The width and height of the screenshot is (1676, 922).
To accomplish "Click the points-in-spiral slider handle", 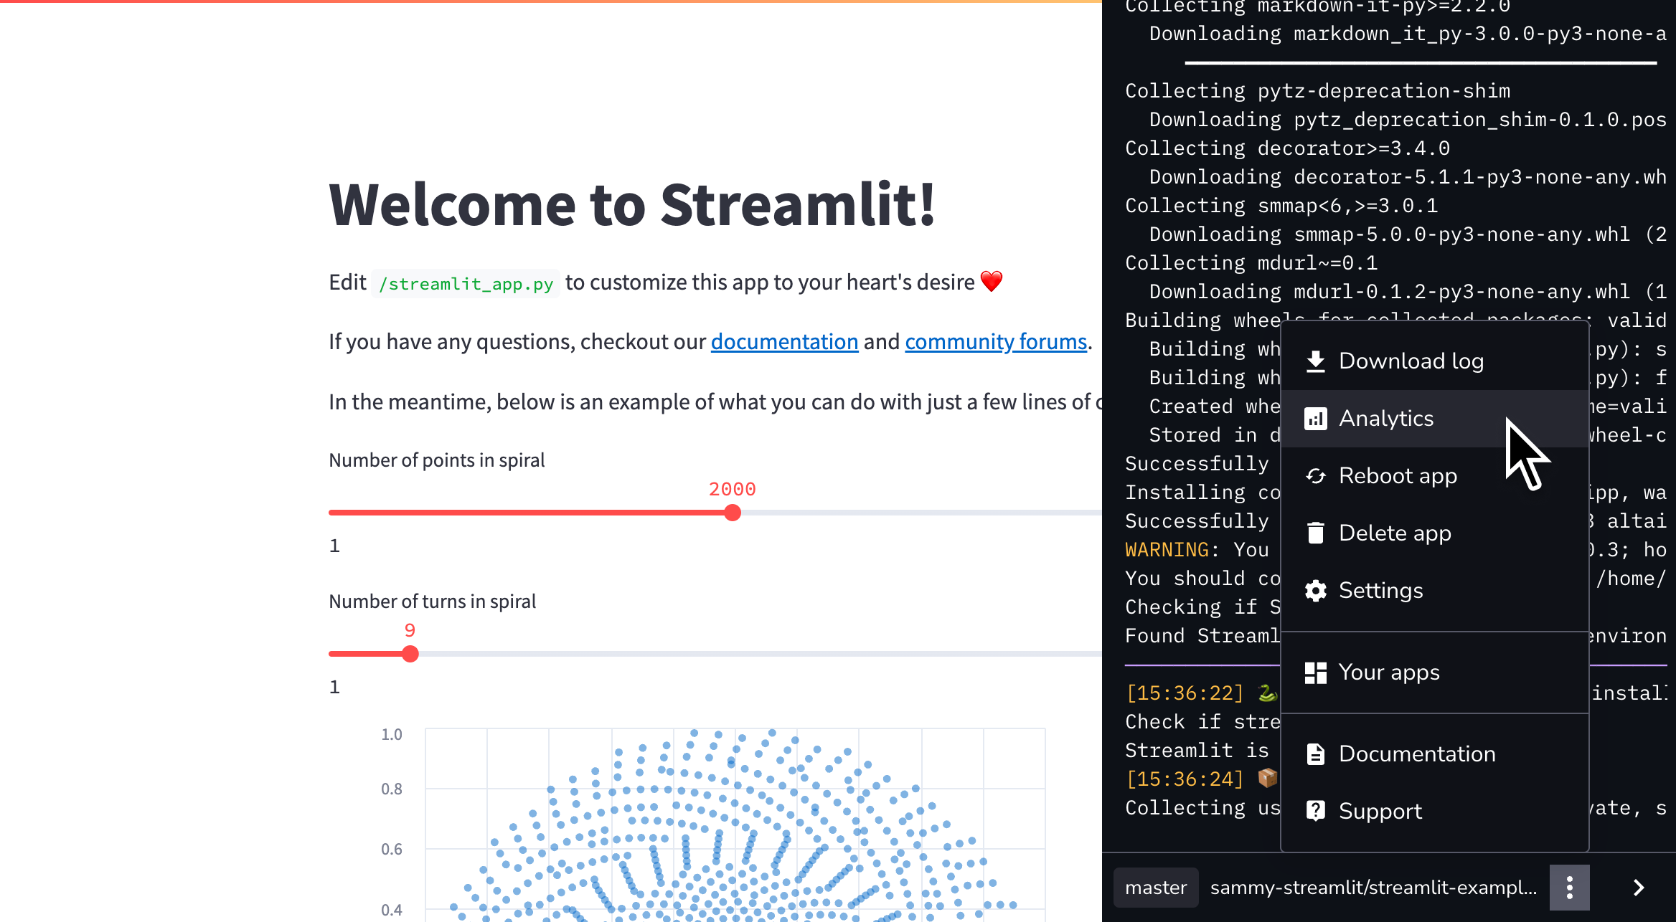I will 732,512.
